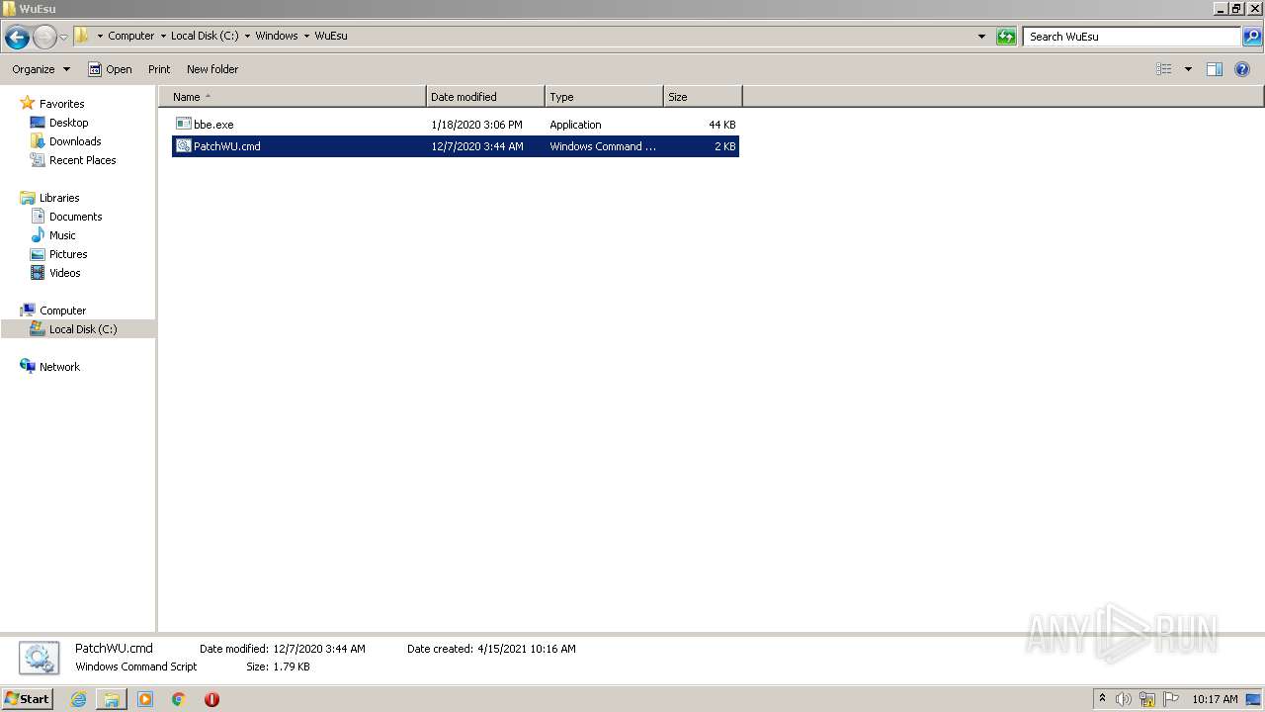This screenshot has width=1265, height=712.
Task: Open the address bar history dropdown
Action: pyautogui.click(x=981, y=37)
